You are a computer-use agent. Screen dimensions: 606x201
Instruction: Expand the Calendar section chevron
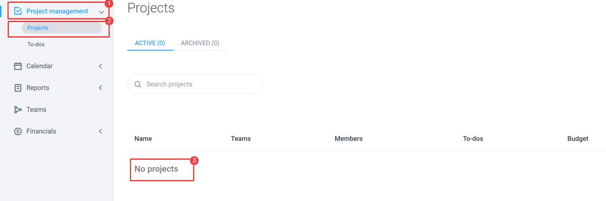pos(100,66)
